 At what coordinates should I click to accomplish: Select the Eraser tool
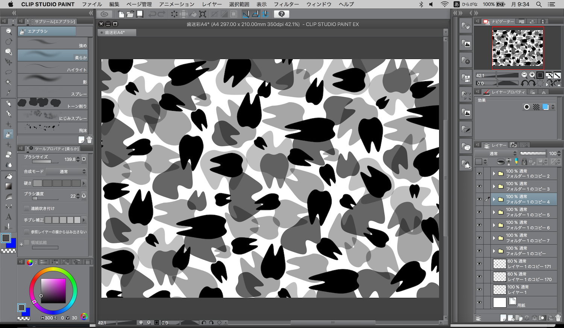coord(8,154)
